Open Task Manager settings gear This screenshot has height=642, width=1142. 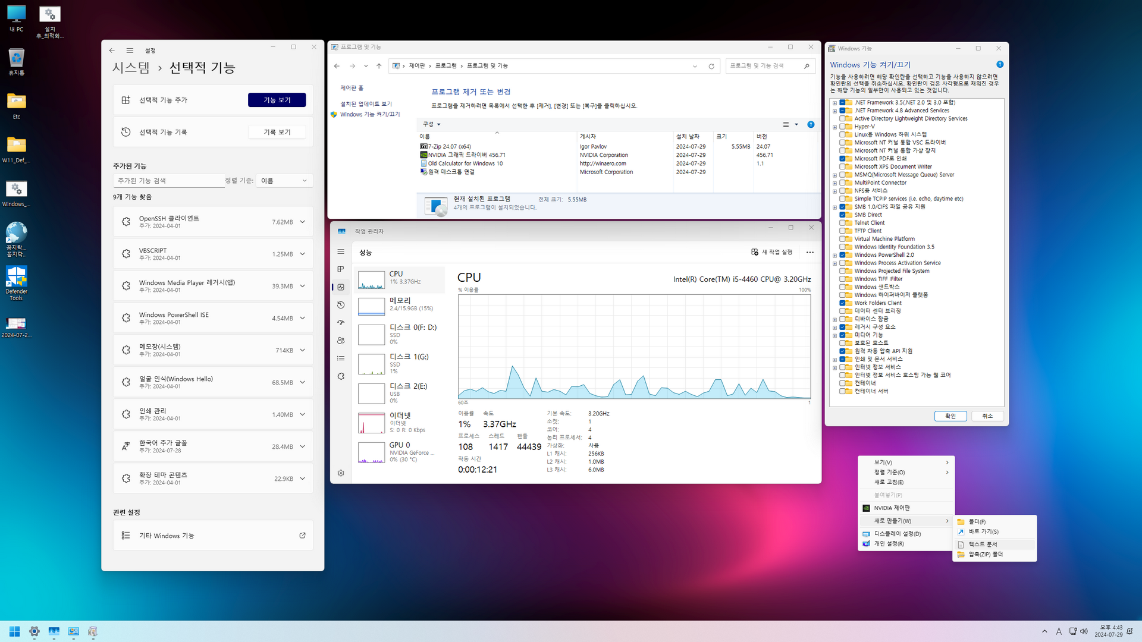point(341,473)
